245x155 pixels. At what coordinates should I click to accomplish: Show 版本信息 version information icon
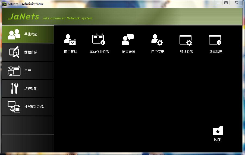point(215,40)
